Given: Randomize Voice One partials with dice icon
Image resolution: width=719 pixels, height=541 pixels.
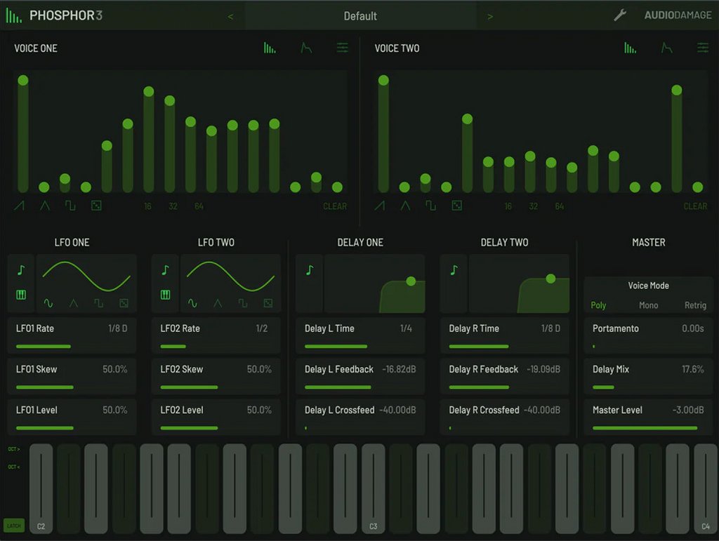Looking at the screenshot, I should tap(96, 206).
